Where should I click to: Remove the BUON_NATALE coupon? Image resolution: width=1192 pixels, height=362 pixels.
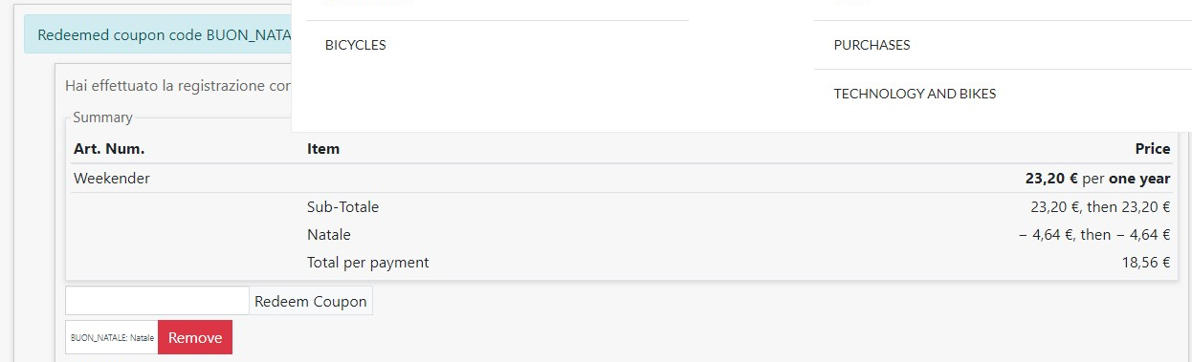tap(195, 337)
